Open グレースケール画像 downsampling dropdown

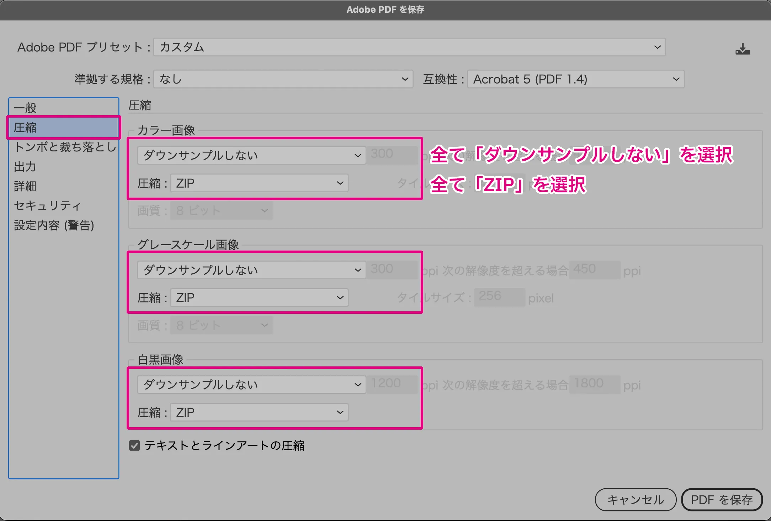click(x=251, y=270)
